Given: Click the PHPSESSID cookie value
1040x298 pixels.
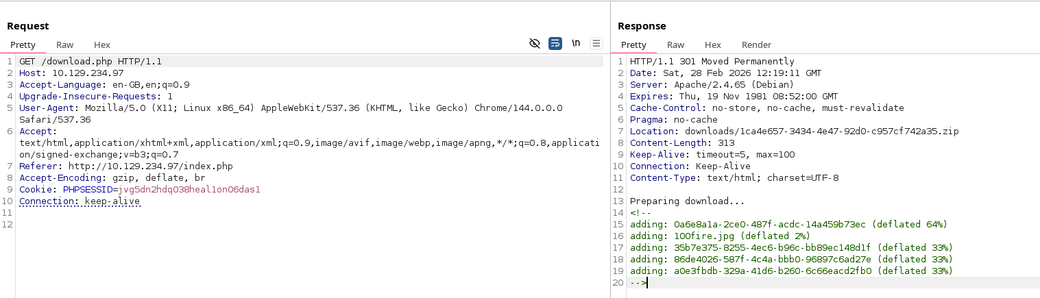Looking at the screenshot, I should (189, 190).
